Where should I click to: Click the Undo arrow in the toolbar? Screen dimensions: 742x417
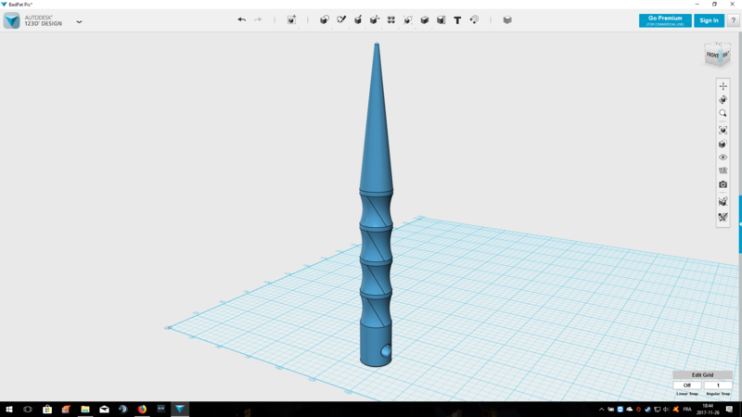(x=242, y=19)
